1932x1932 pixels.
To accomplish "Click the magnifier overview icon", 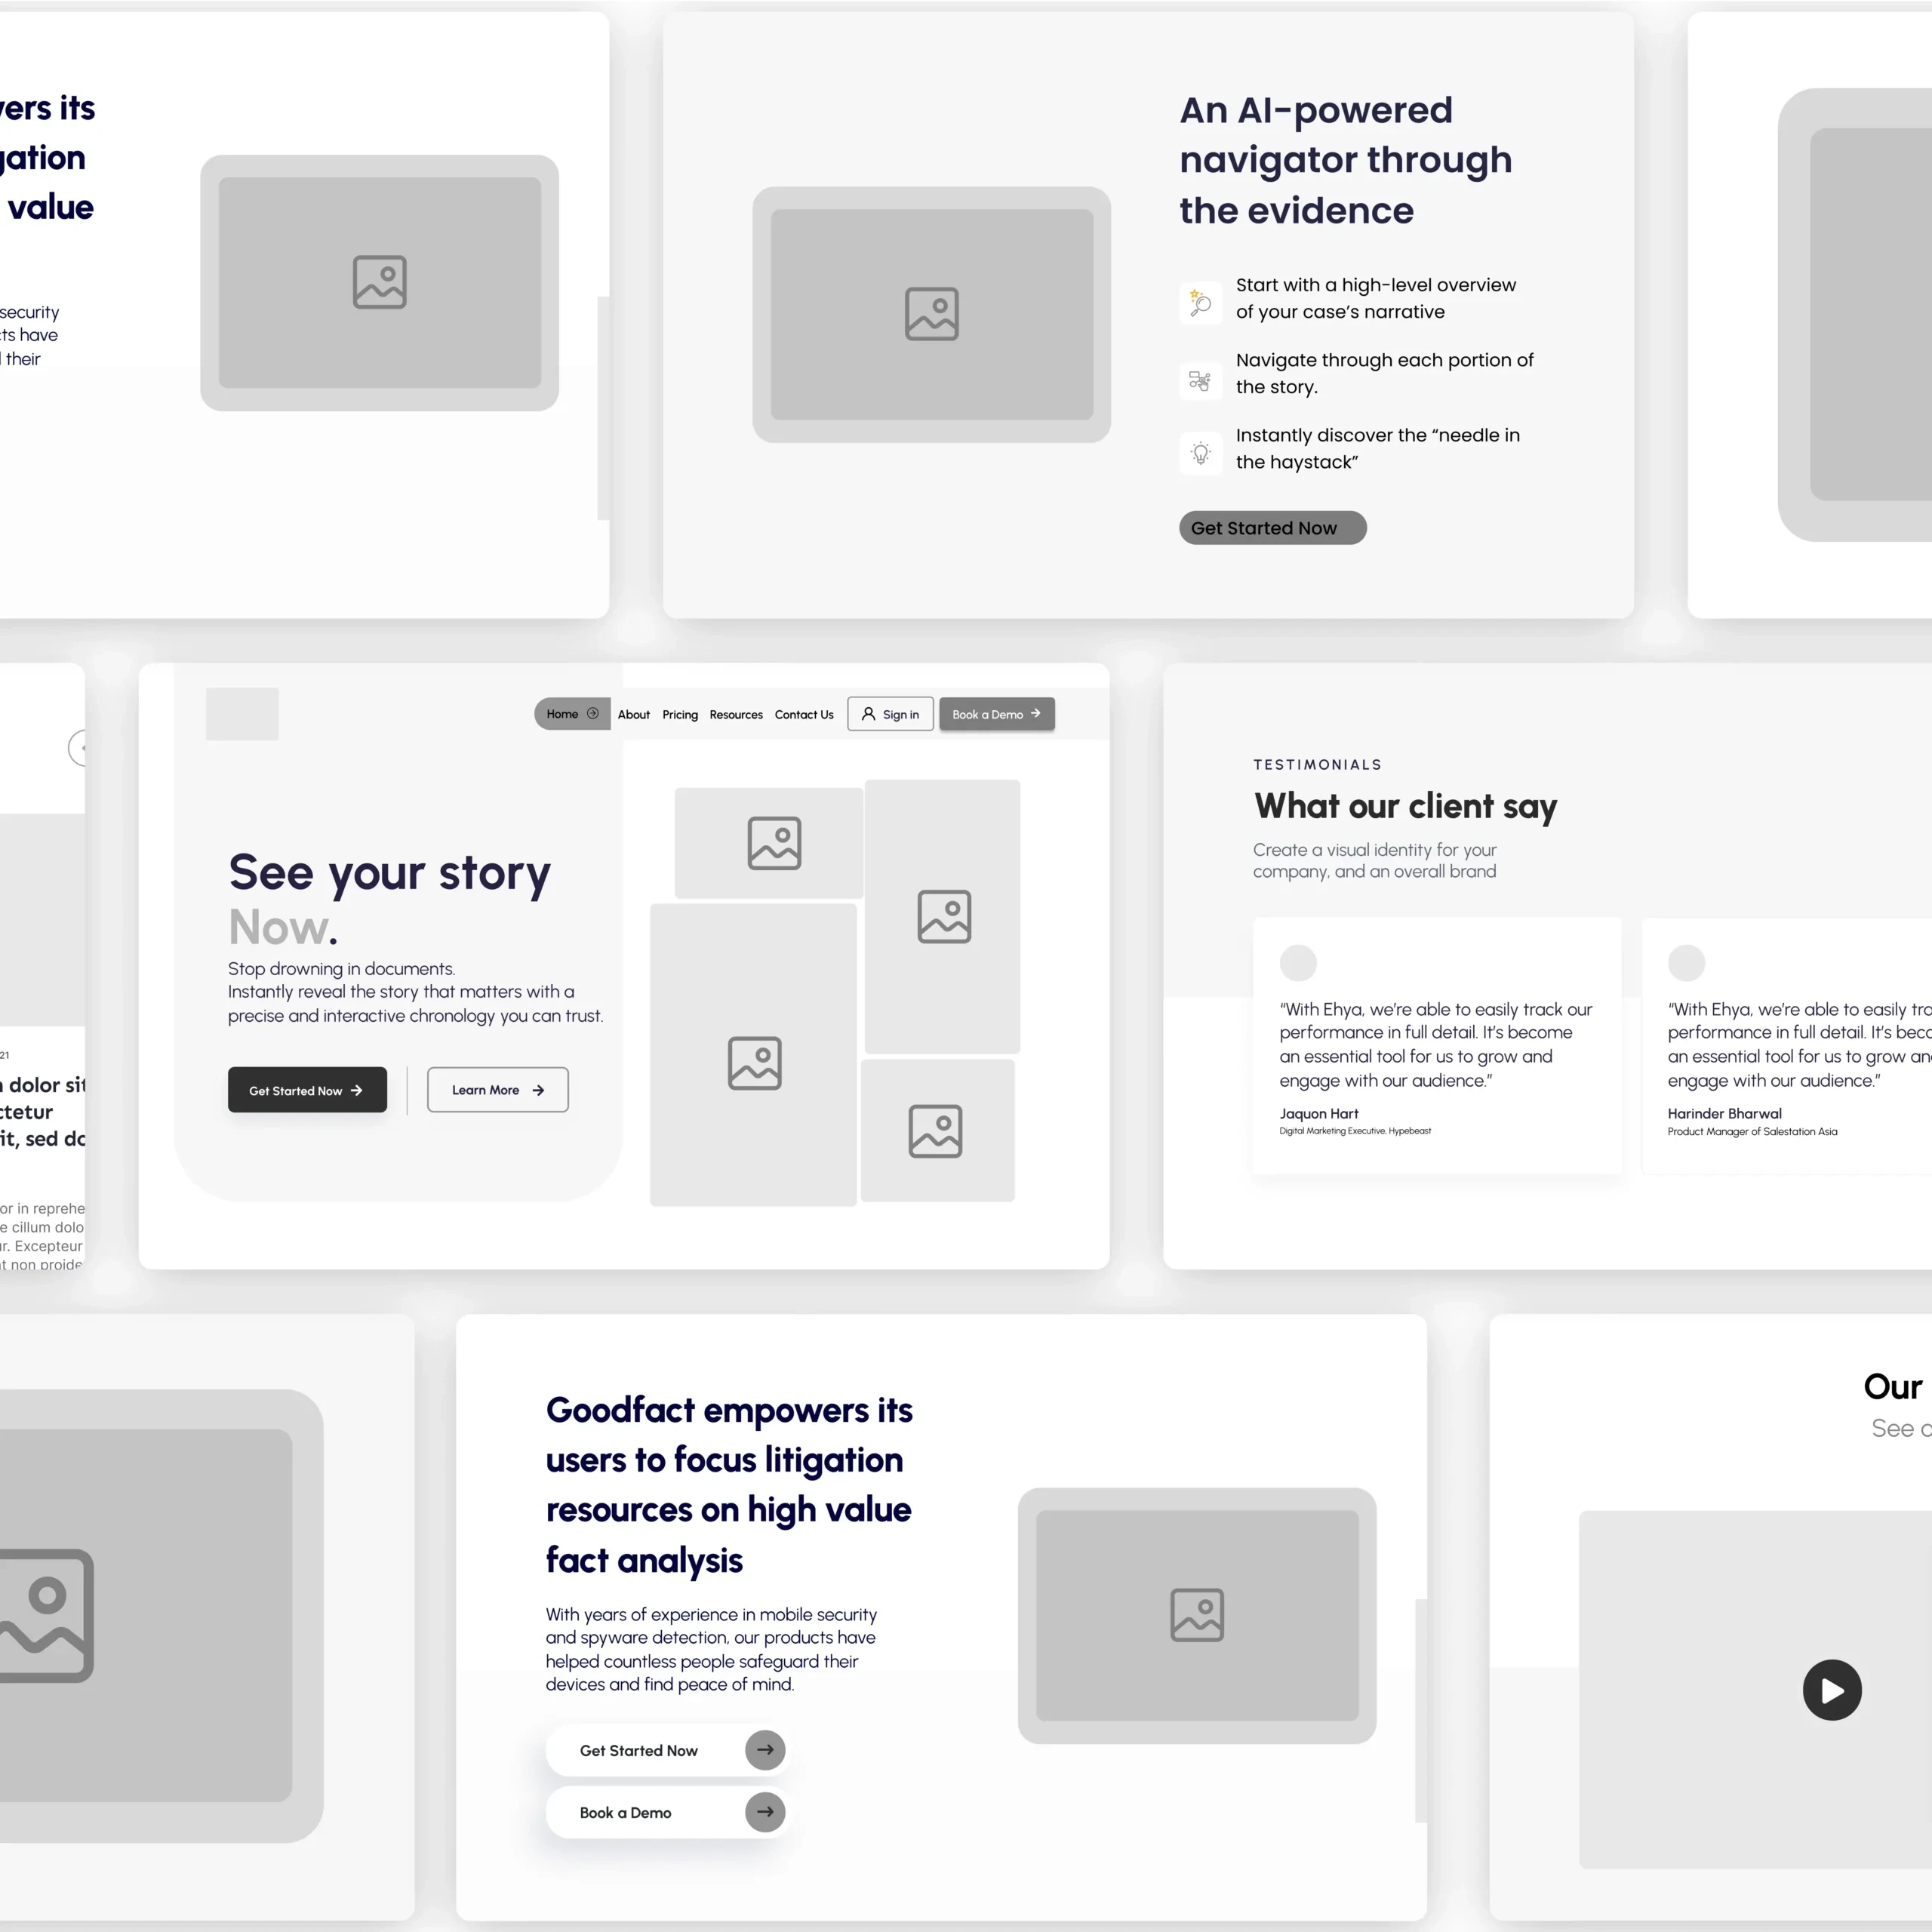I will [1200, 303].
